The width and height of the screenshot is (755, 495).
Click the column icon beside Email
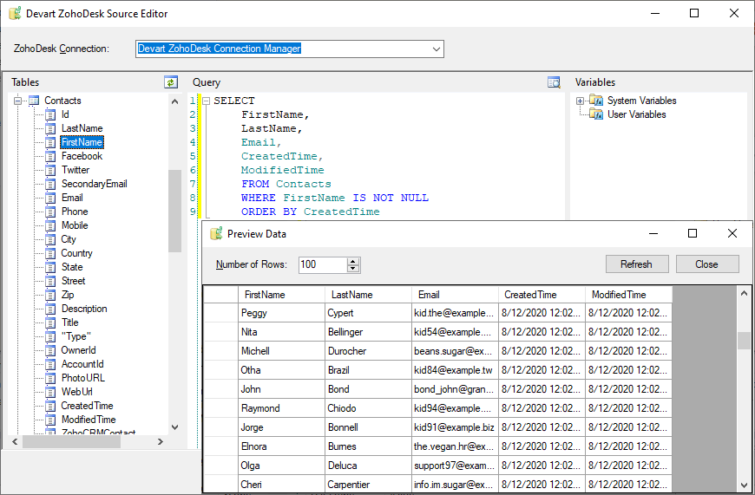50,198
